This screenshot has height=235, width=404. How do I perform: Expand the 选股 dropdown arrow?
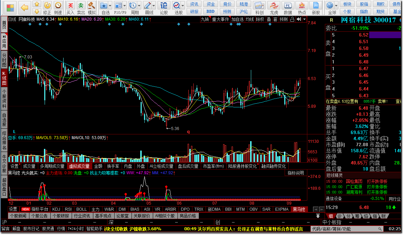[x=183, y=5]
